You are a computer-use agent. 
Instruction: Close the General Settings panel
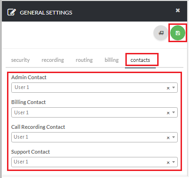coord(178,10)
